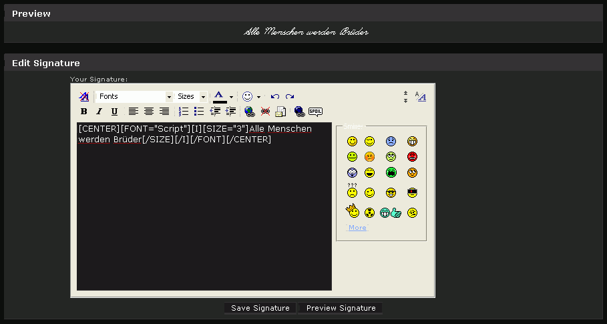The image size is (607, 324).
Task: Toggle bold formatting
Action: (83, 112)
